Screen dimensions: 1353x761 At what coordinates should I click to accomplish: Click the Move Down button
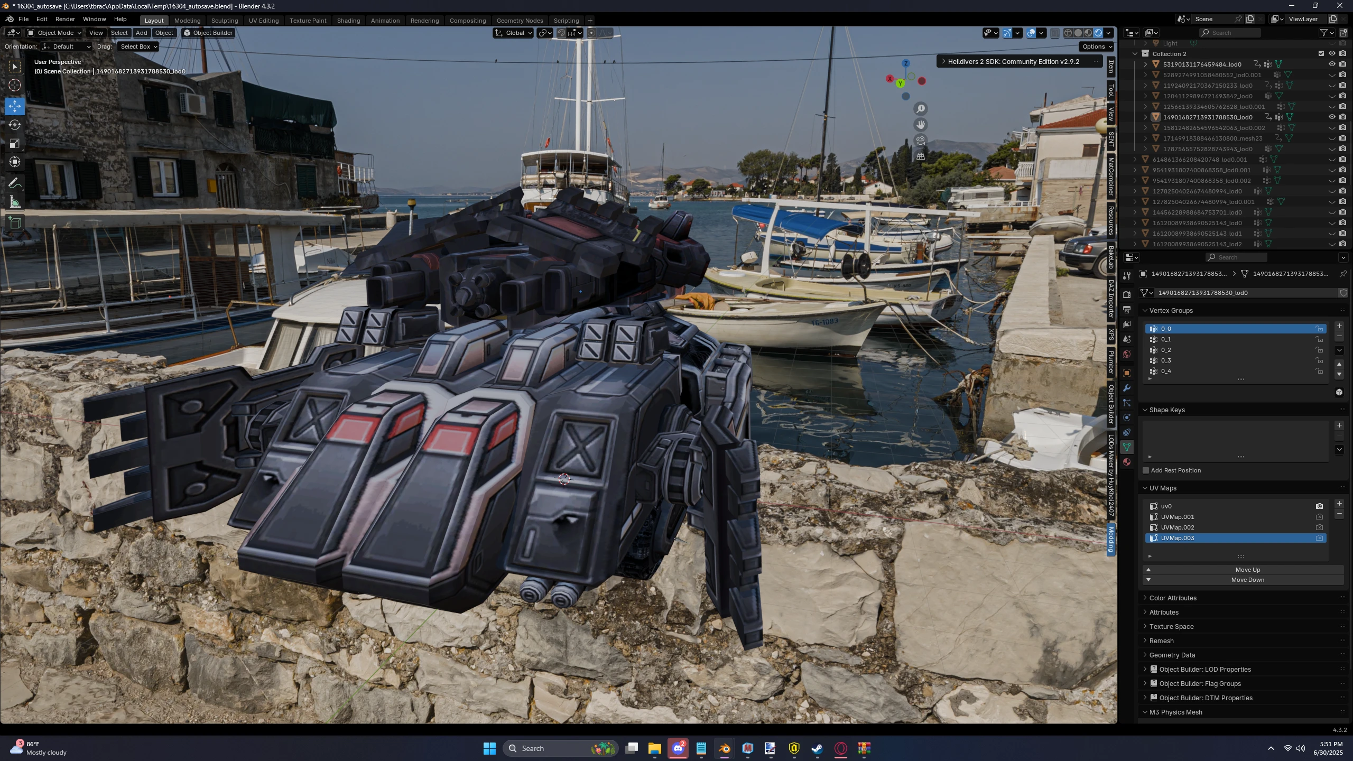click(x=1243, y=580)
